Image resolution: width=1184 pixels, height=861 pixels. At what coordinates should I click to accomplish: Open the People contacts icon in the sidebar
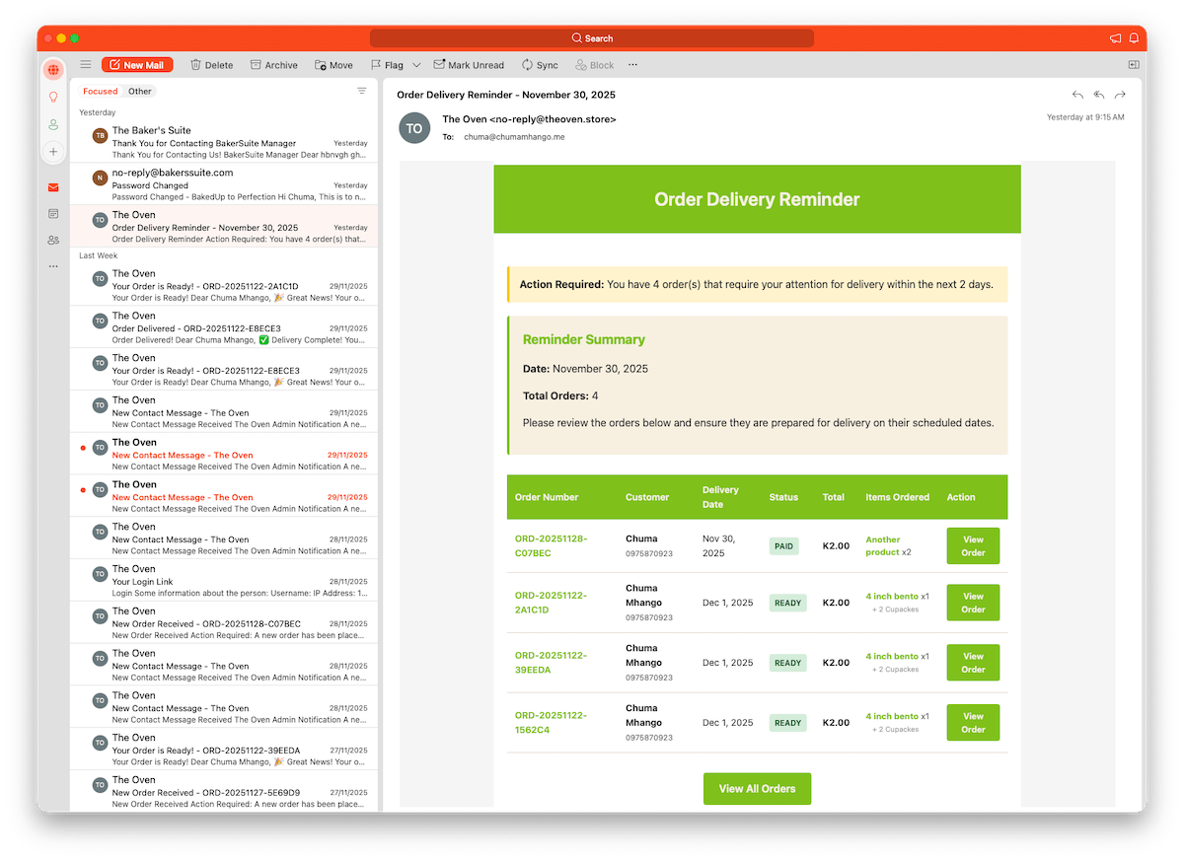click(x=53, y=240)
